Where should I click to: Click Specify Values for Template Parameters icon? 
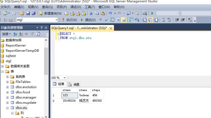pos(190,20)
